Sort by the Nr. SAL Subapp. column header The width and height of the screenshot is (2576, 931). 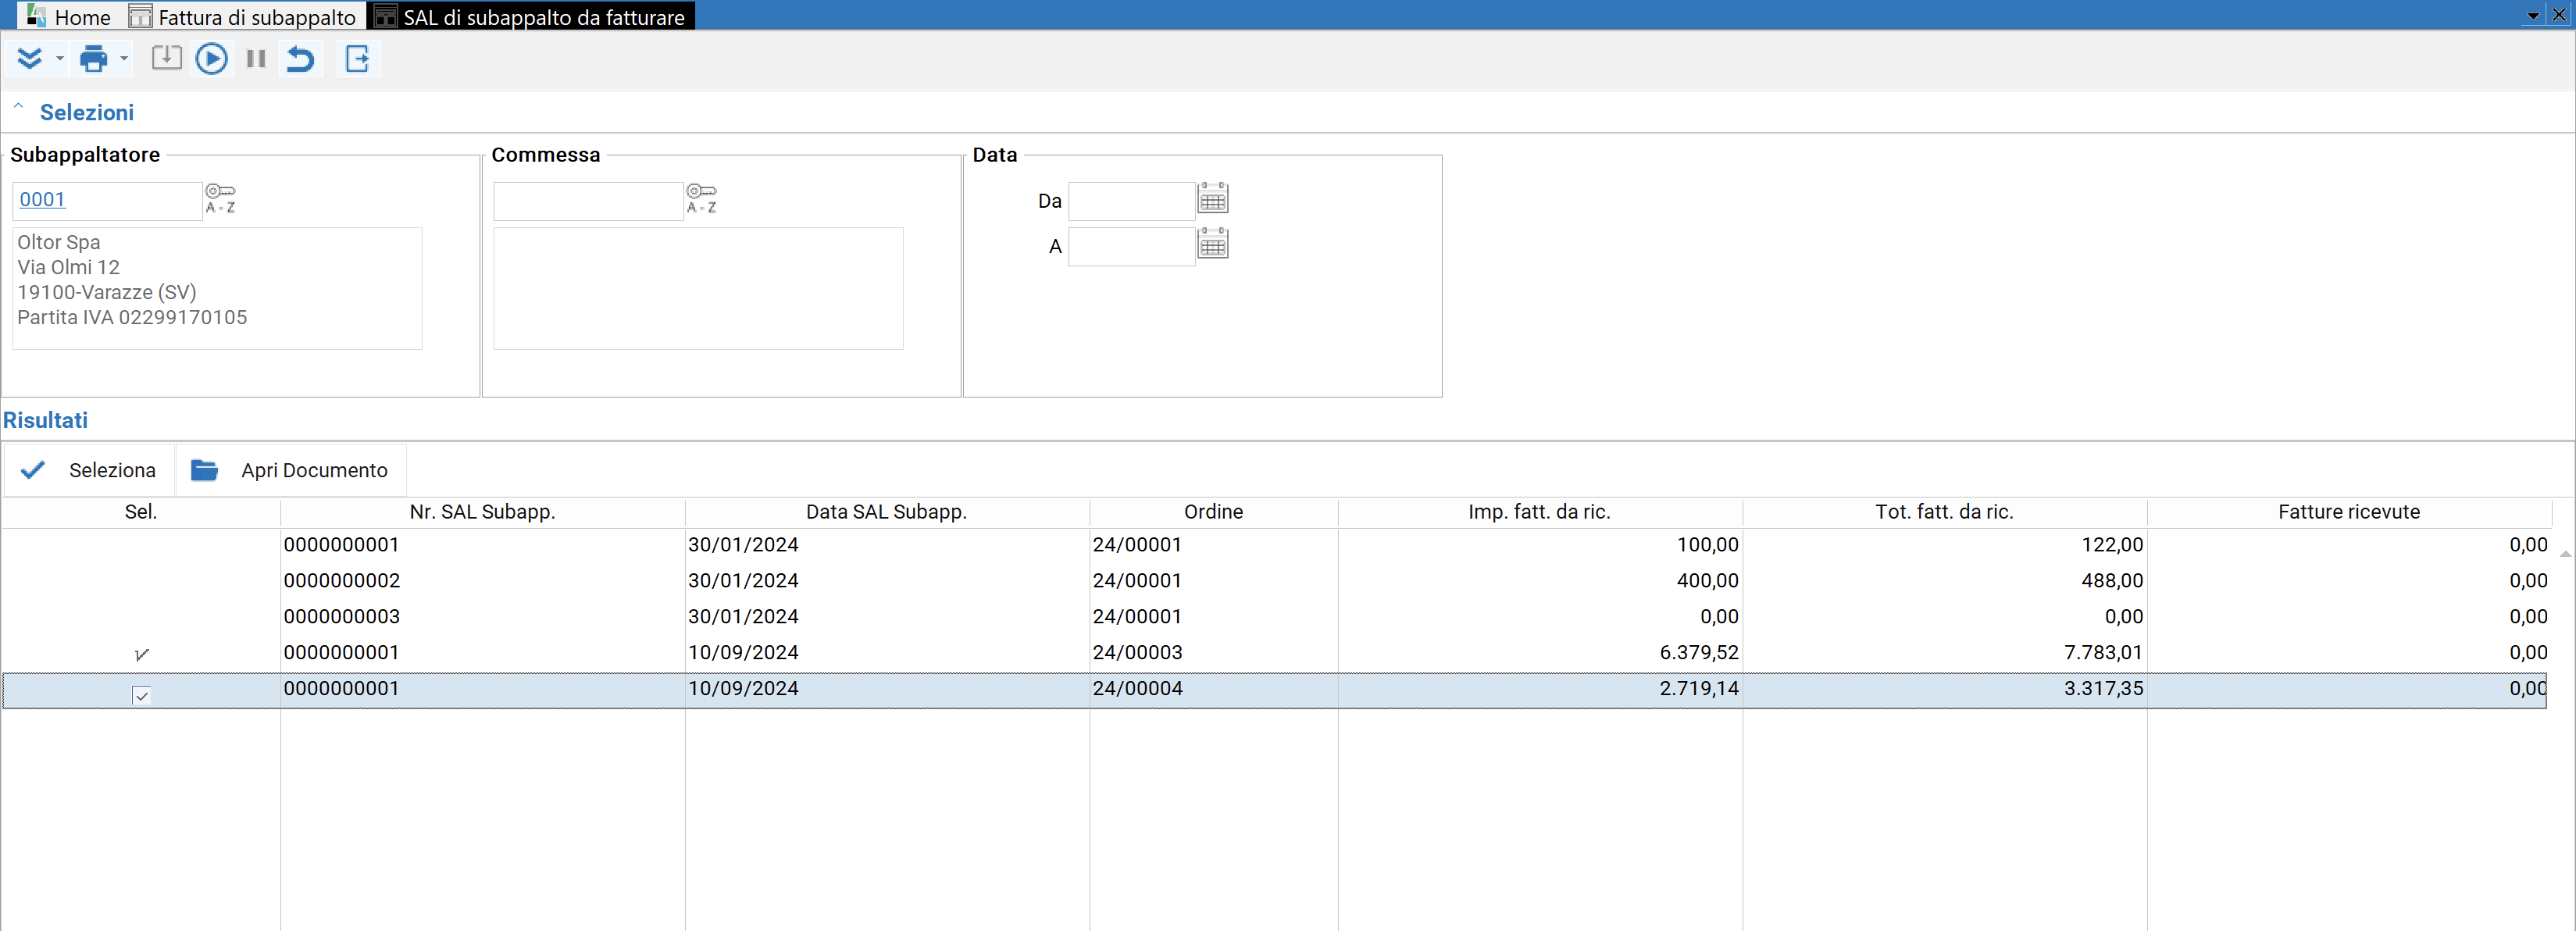pos(482,512)
